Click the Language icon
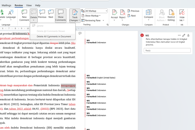 pyautogui.click(x=11, y=12)
